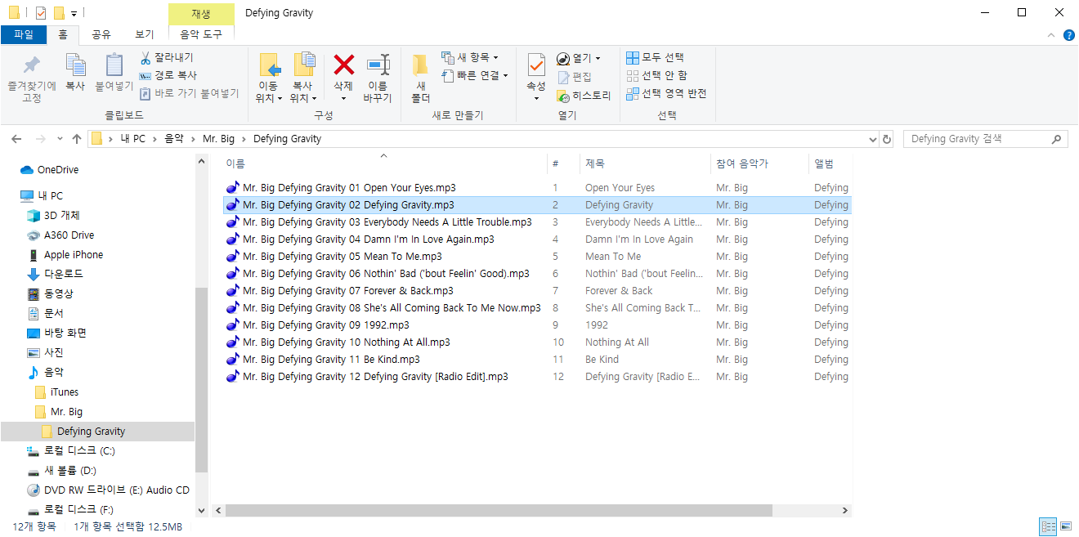The image size is (1079, 537).
Task: Select 잘라내기 scissors command
Action: 166,58
